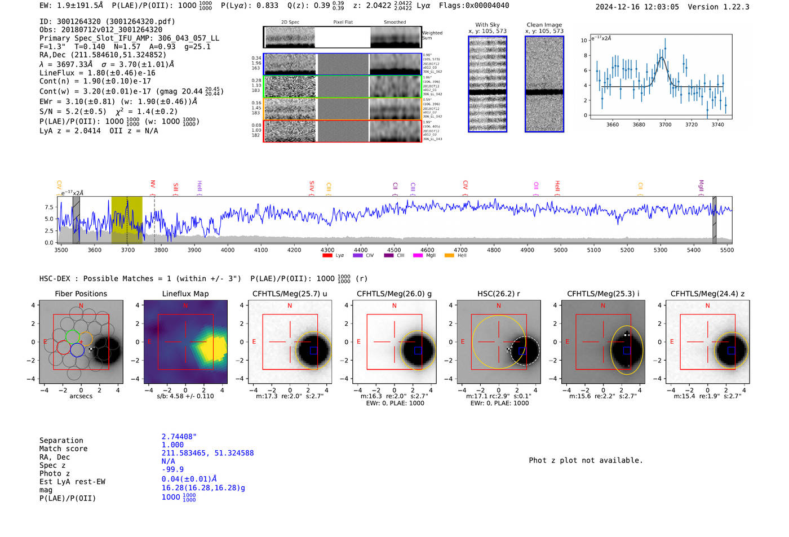
Task: Click the Gaussian emission line fit plot
Action: (x=661, y=77)
